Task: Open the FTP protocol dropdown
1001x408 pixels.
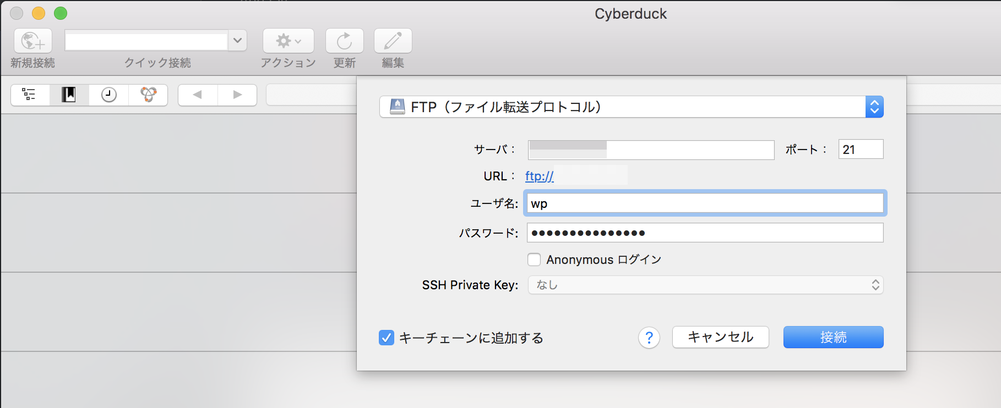Action: (632, 107)
